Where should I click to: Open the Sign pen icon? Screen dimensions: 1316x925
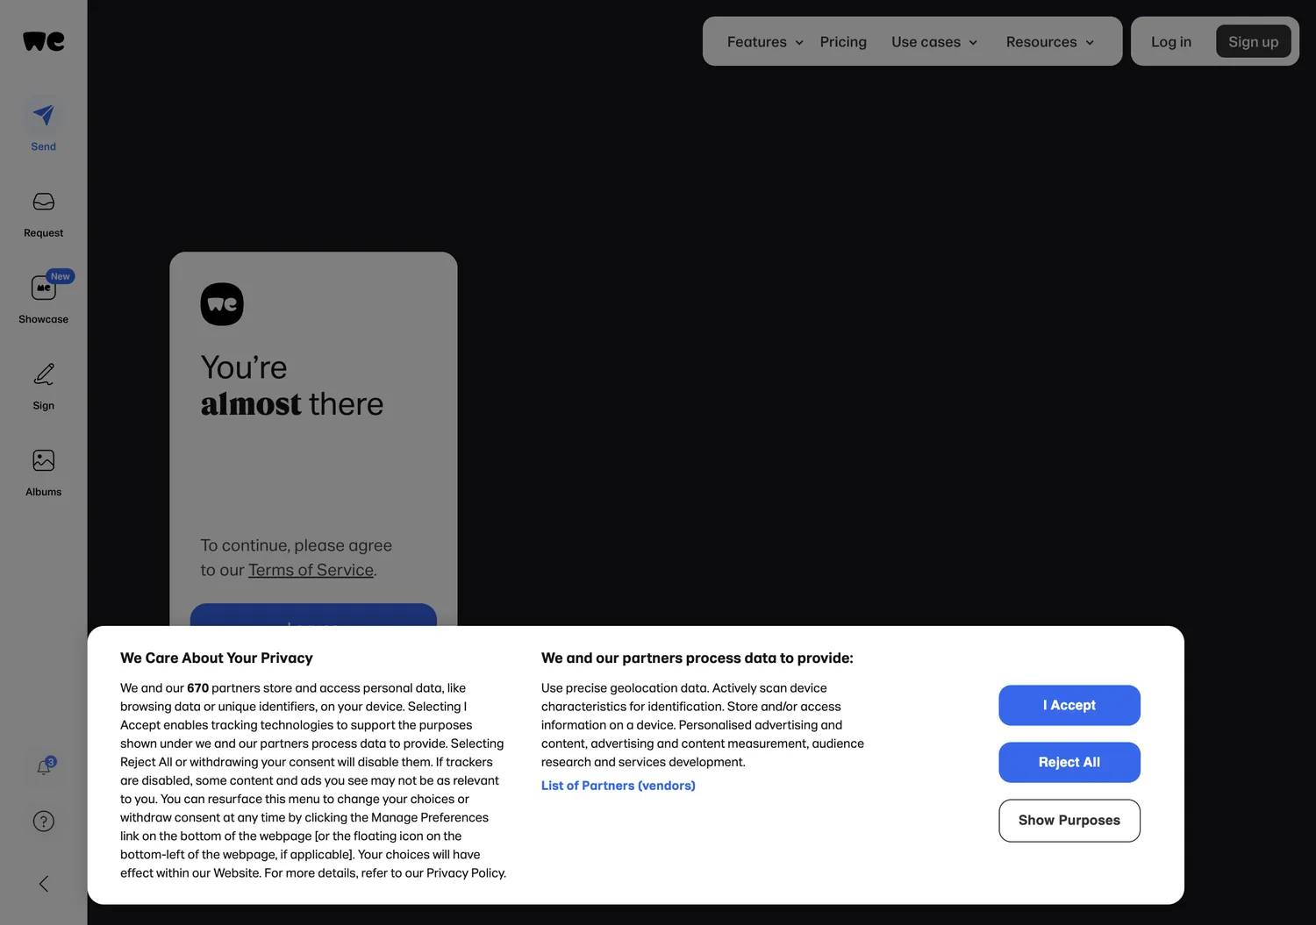point(44,374)
